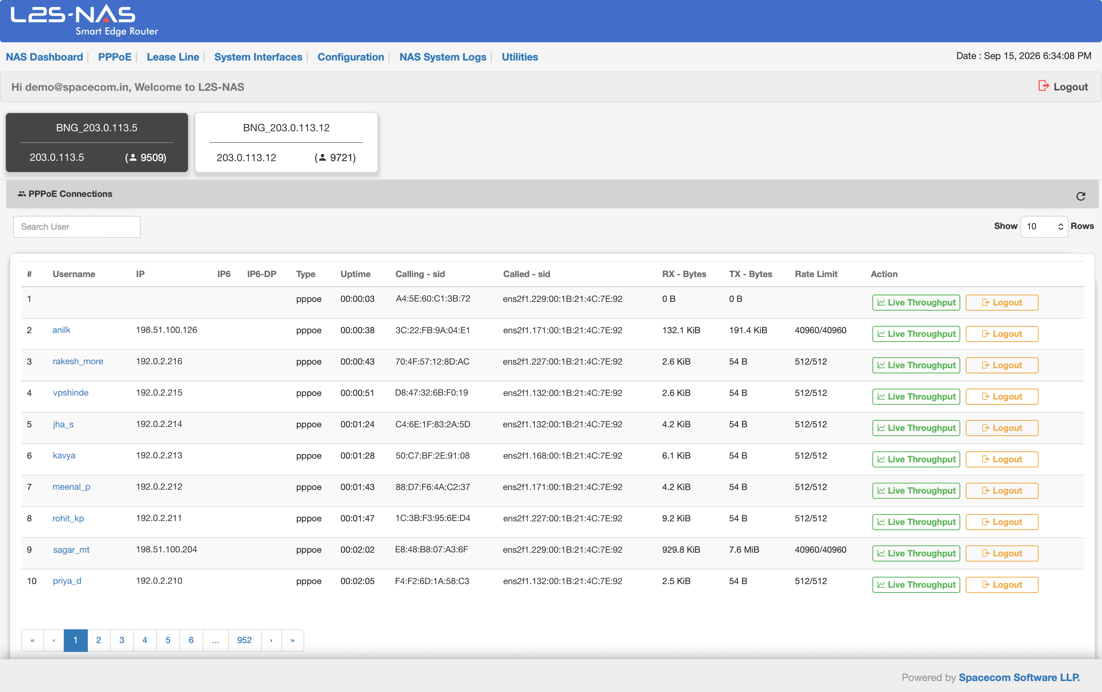Screen dimensions: 1102x692
Task: Log out the priya_d session
Action: 1002,584
